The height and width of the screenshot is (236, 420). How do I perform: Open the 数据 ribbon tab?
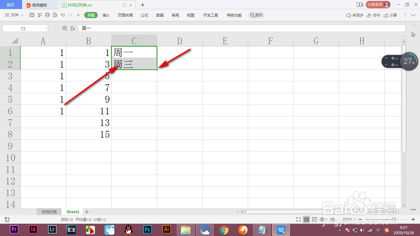[x=160, y=15]
